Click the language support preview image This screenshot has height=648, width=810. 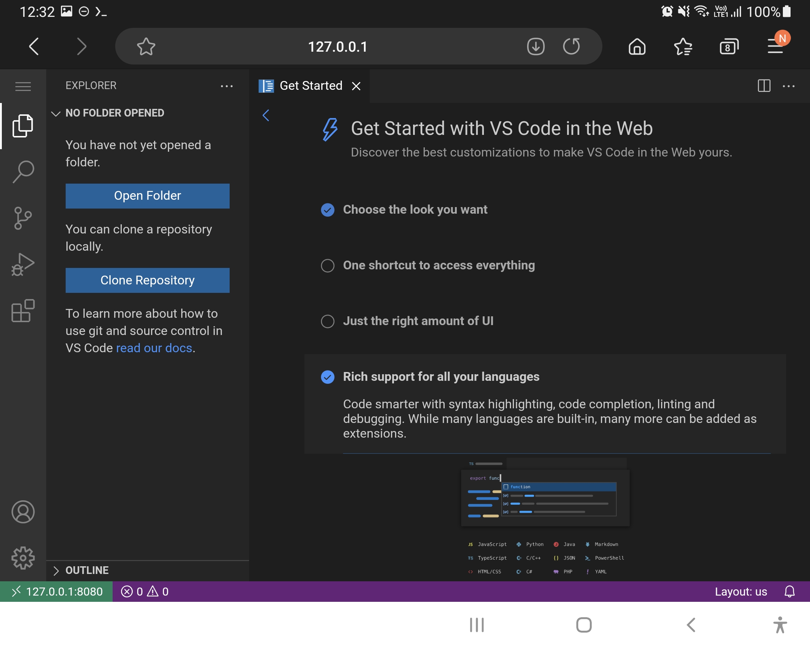[x=545, y=518]
